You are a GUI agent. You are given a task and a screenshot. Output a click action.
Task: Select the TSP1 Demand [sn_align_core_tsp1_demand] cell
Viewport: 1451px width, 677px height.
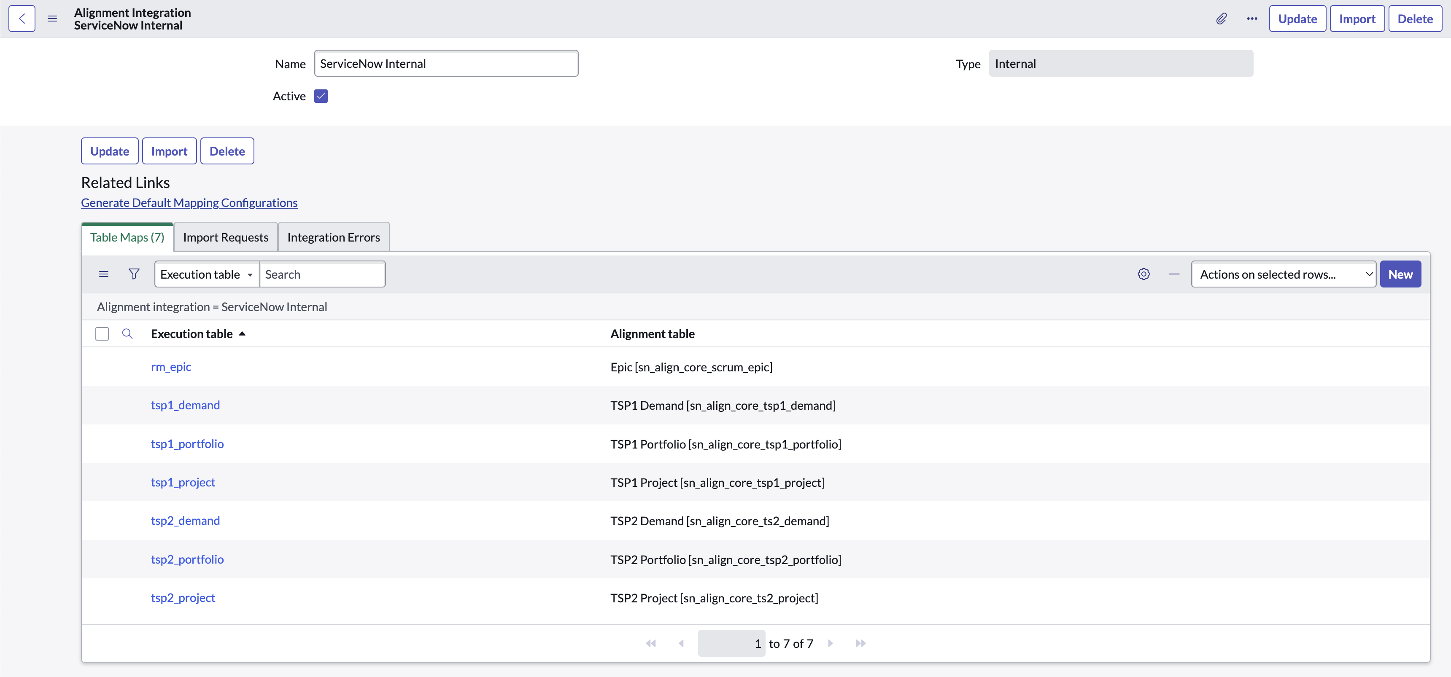pyautogui.click(x=723, y=405)
